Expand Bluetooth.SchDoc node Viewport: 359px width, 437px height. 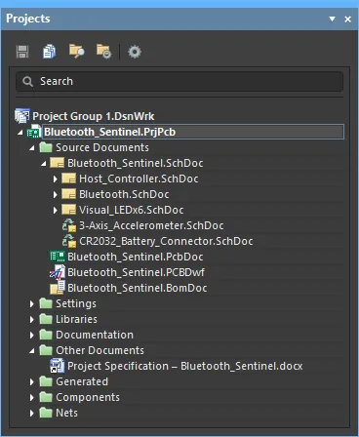coord(56,194)
